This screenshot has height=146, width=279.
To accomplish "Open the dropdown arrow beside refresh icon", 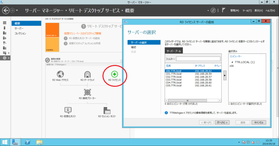I will 208,10.
